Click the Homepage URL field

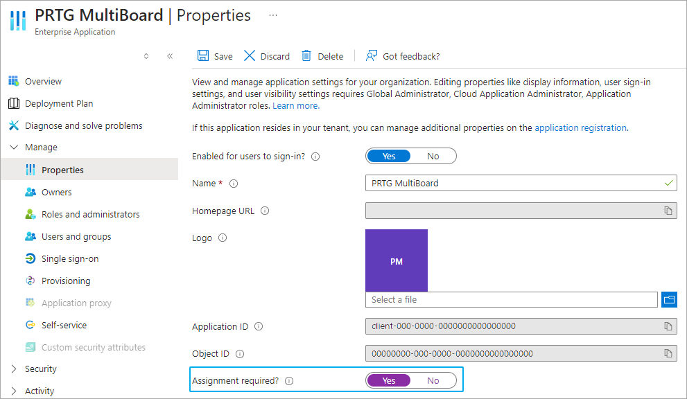point(521,211)
